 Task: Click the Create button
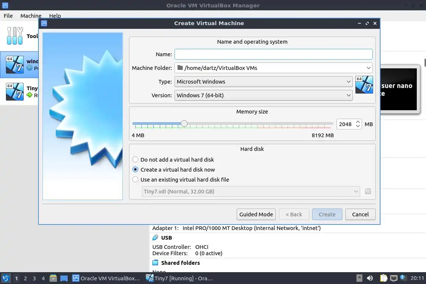tap(327, 214)
